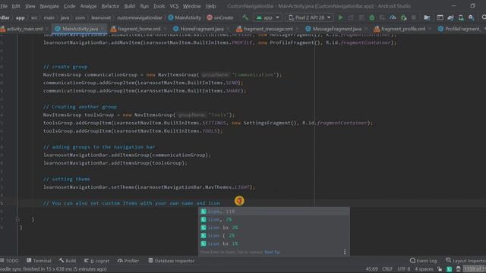486x273 pixels.
Task: Click the memory indicator in status bar
Action: (x=475, y=269)
